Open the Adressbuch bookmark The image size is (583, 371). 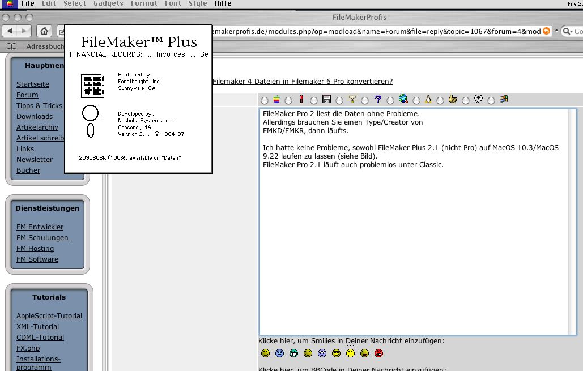coord(45,46)
